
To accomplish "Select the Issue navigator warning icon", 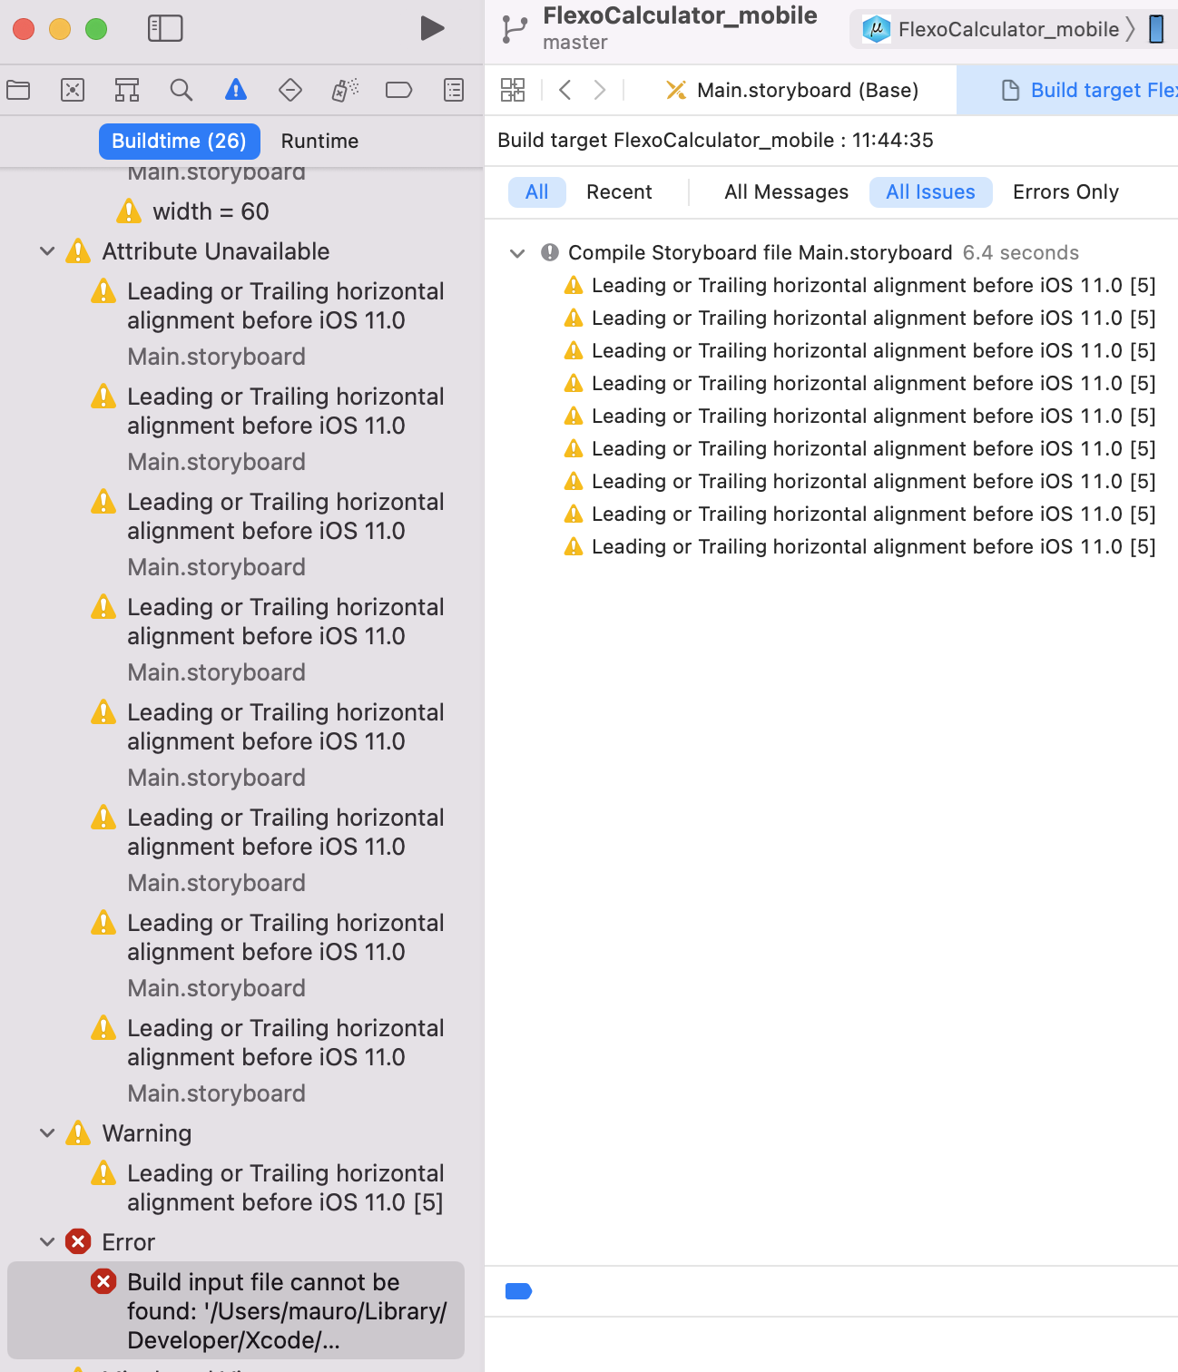I will (236, 90).
